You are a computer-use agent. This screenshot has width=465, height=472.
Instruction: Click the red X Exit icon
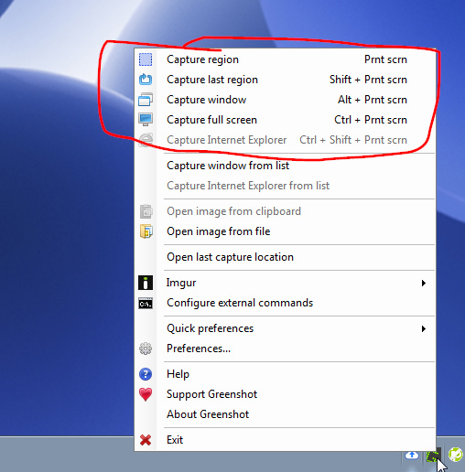[x=146, y=440]
